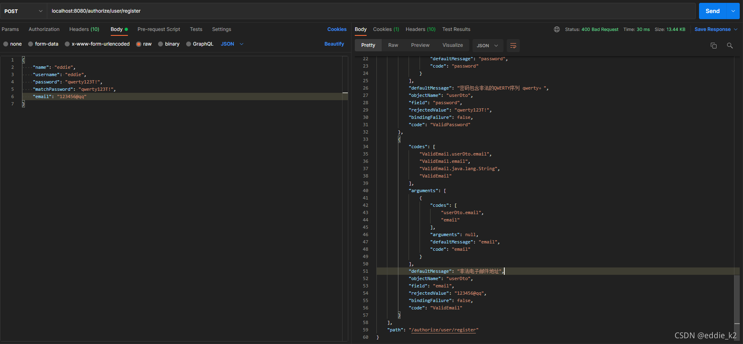Image resolution: width=743 pixels, height=344 pixels.
Task: Click the wrap lines icon in response toolbar
Action: click(x=513, y=46)
